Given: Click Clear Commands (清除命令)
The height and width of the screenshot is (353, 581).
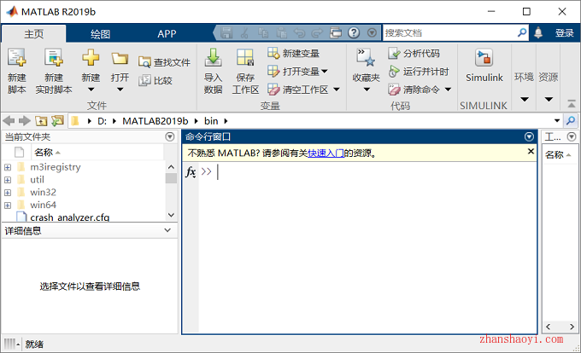Looking at the screenshot, I should click(x=414, y=89).
